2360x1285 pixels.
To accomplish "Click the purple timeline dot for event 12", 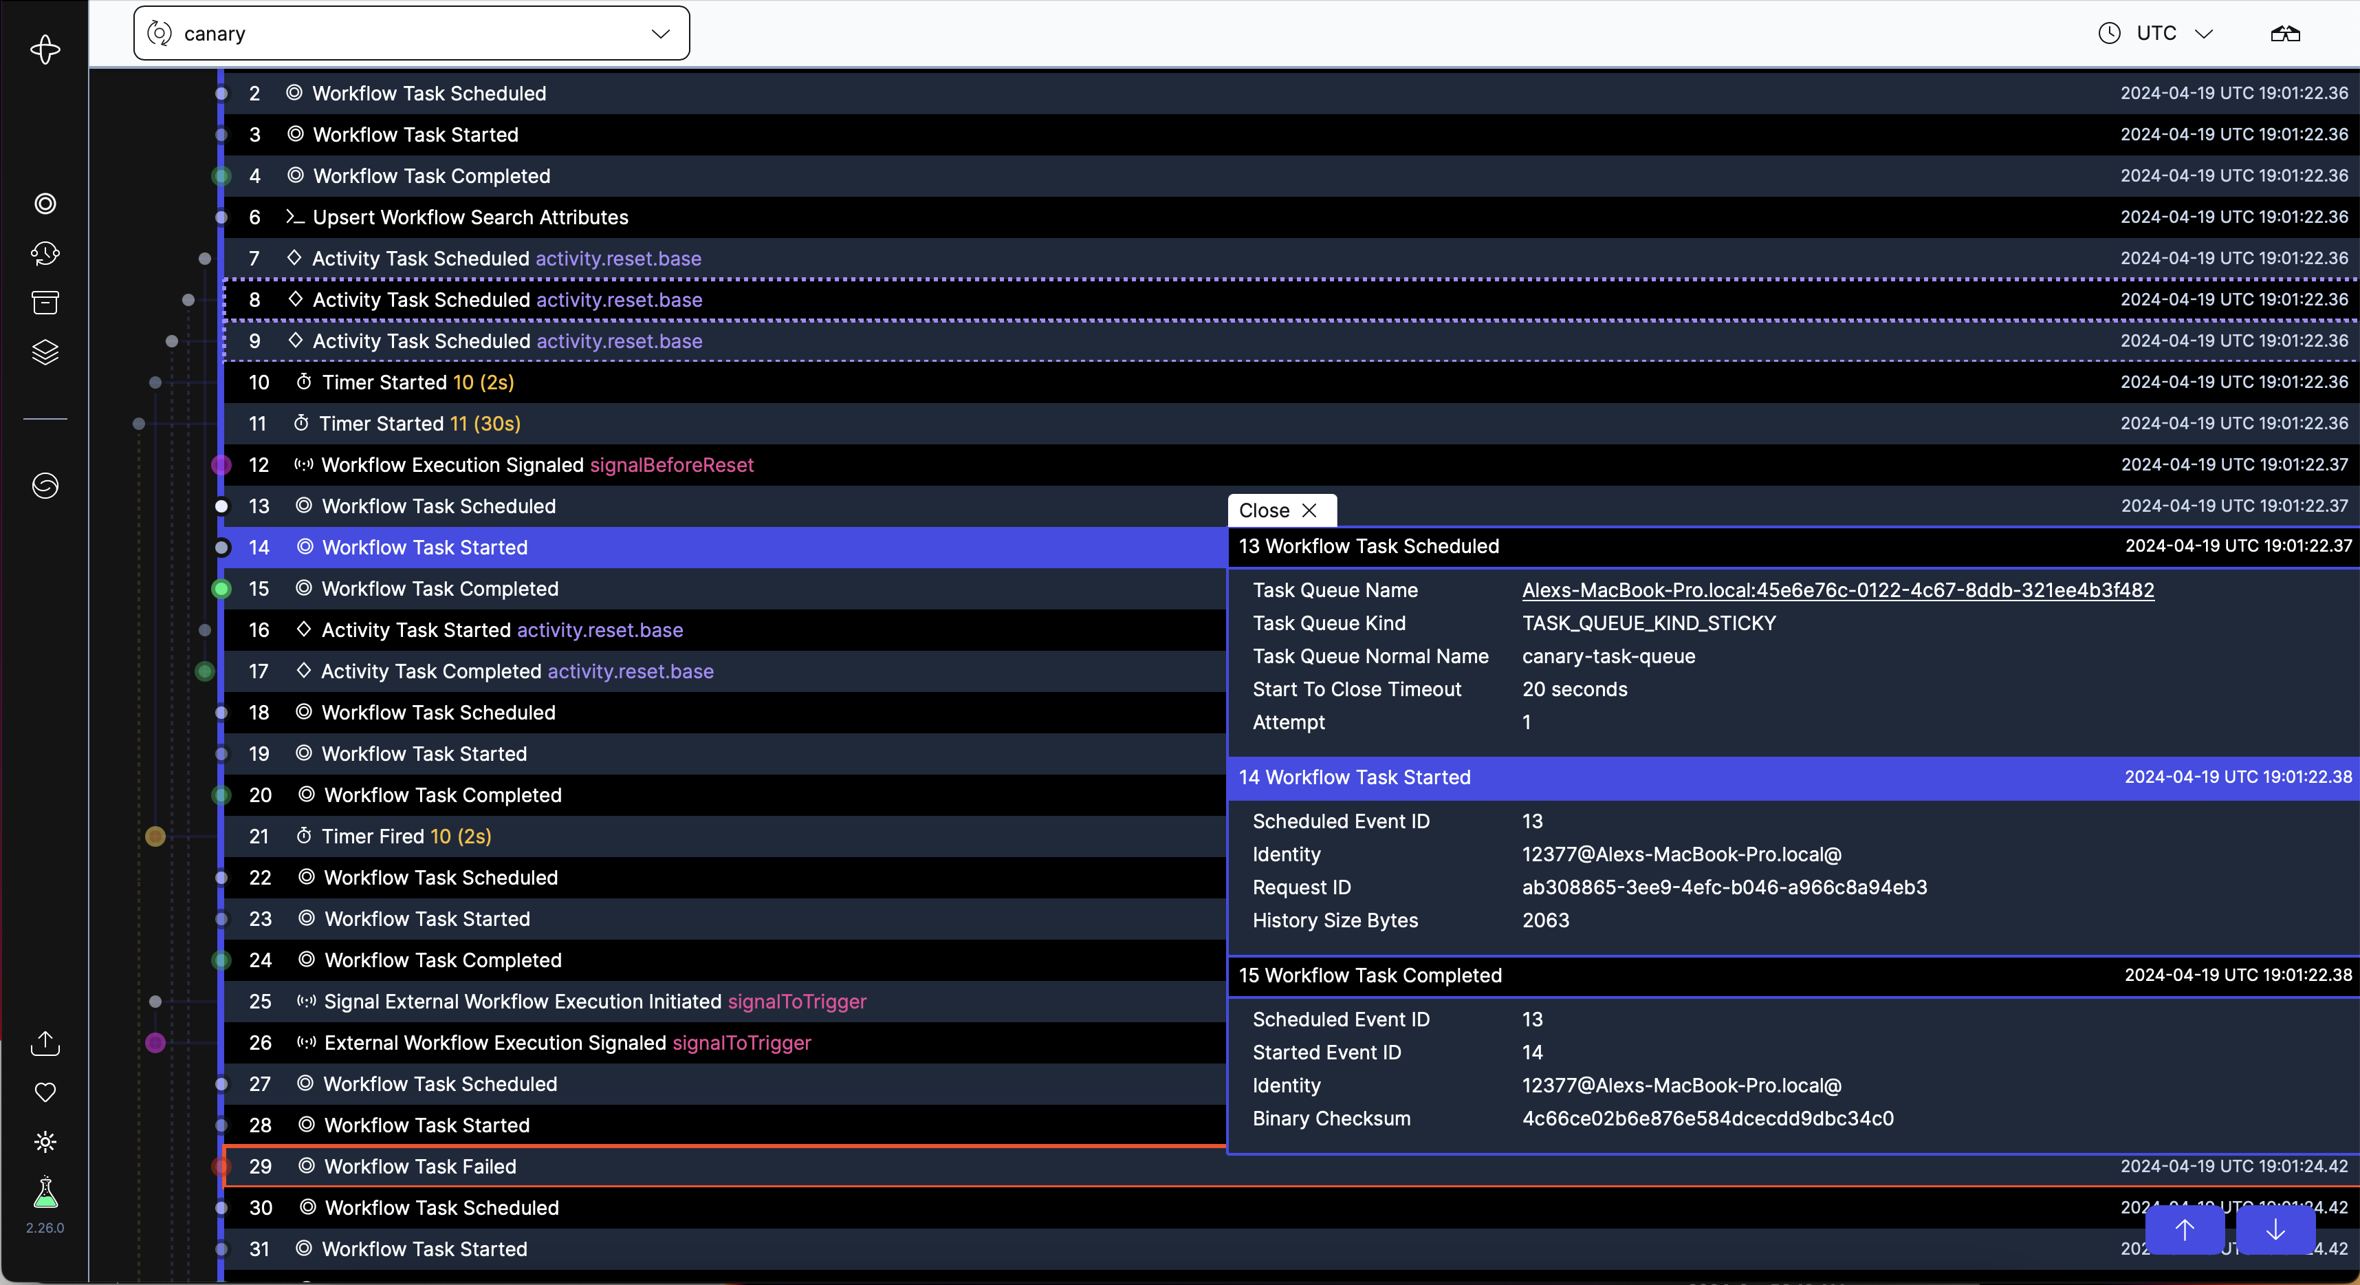I will [221, 465].
